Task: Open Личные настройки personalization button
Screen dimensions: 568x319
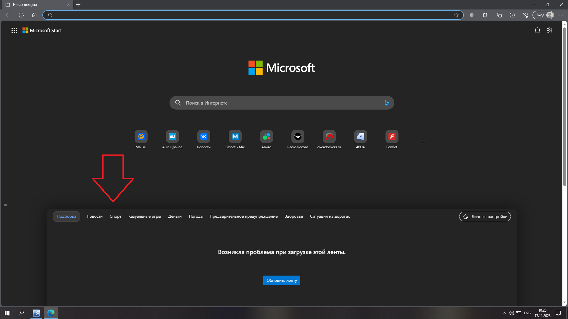Action: click(485, 217)
